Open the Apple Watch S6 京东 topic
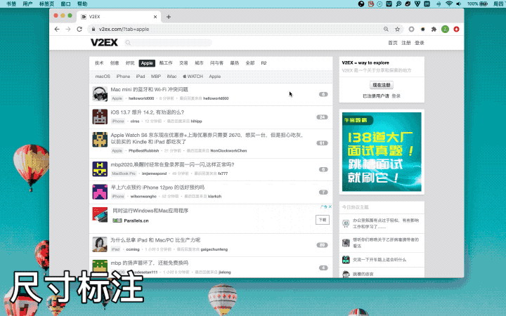 [x=207, y=138]
